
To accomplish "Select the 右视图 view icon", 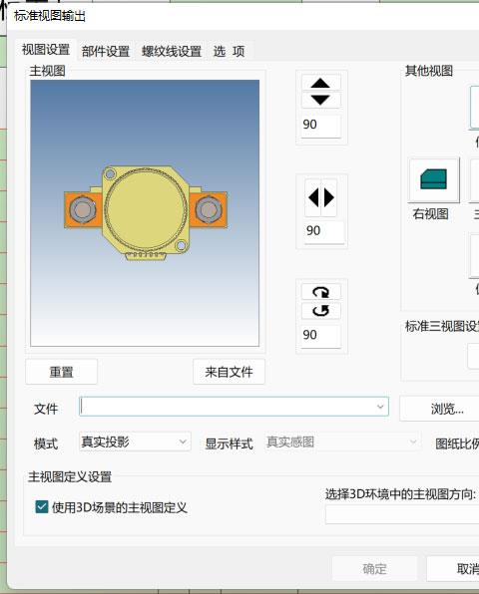I will 433,179.
